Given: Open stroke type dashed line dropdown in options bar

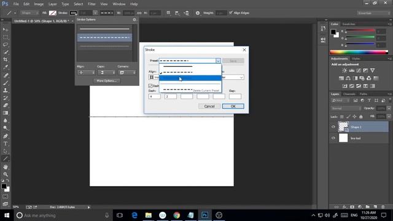Looking at the screenshot, I should [x=107, y=13].
